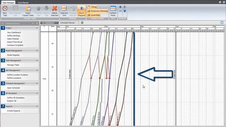Toggle the Timing column preset
The height and width of the screenshot is (127, 226).
coord(92,7)
